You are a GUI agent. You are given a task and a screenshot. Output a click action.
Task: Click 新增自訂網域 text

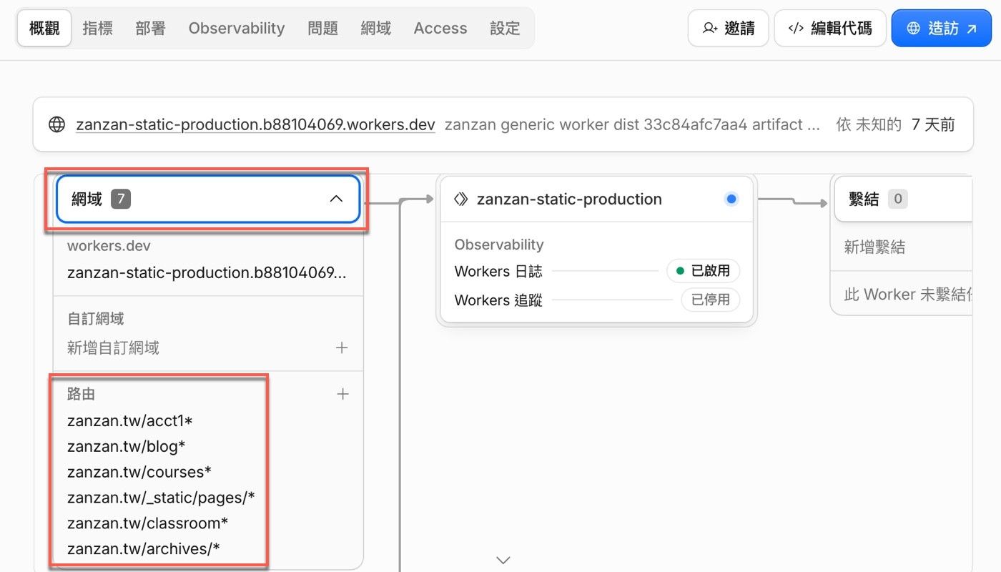[x=113, y=347]
